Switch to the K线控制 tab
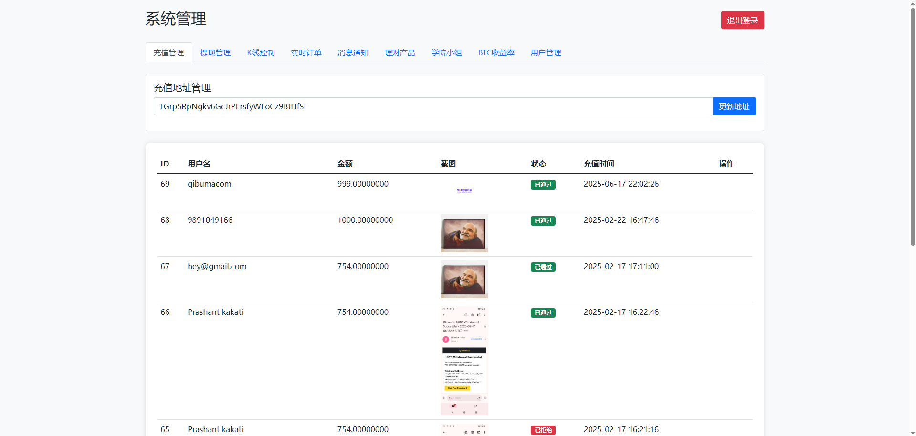Viewport: 916px width, 436px height. tap(261, 53)
